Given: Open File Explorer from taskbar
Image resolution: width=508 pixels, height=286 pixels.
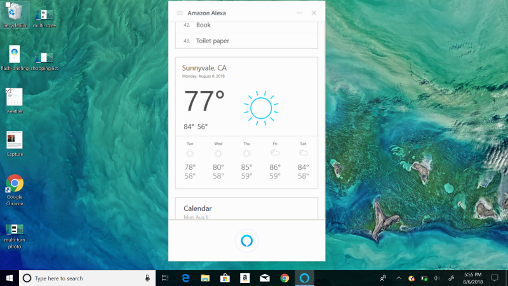Looking at the screenshot, I should point(205,278).
